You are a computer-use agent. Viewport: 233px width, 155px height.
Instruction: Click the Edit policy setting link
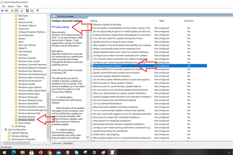pyautogui.click(x=63, y=27)
